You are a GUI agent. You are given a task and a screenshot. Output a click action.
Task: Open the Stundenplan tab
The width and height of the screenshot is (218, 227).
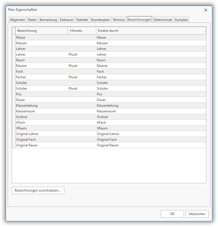(100, 20)
